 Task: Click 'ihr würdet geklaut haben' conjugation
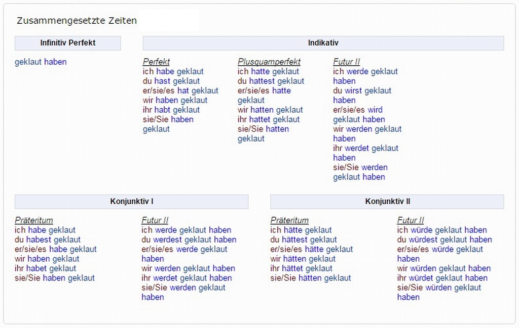[442, 278]
